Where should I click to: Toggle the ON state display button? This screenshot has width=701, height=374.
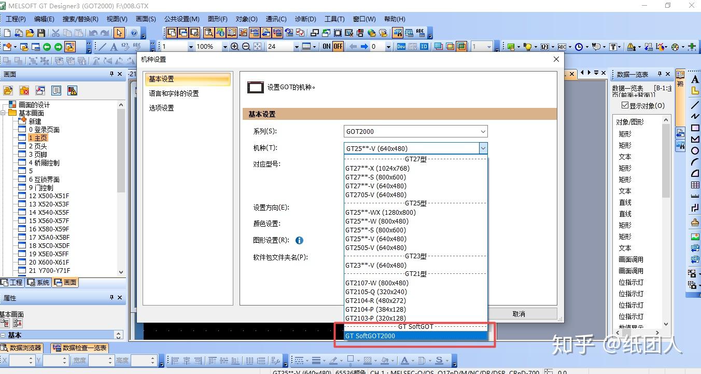[326, 46]
